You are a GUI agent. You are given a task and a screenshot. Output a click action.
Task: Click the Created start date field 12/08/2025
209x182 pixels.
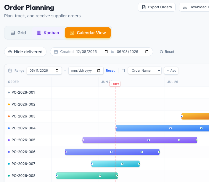(86, 52)
